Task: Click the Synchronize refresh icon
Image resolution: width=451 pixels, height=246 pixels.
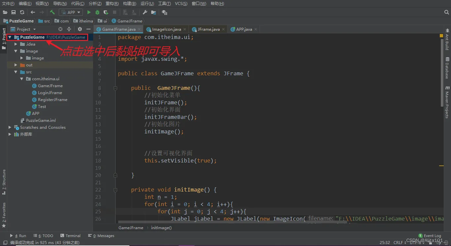Action: click(22, 12)
